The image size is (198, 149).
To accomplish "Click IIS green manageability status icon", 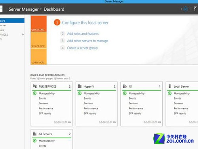I will pos(125,93).
